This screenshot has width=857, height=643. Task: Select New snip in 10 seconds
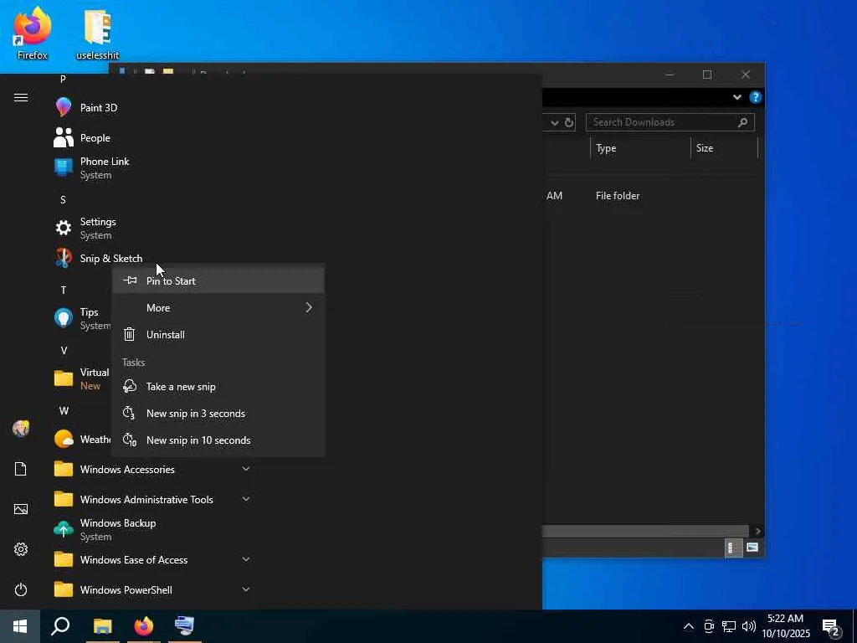point(218,440)
